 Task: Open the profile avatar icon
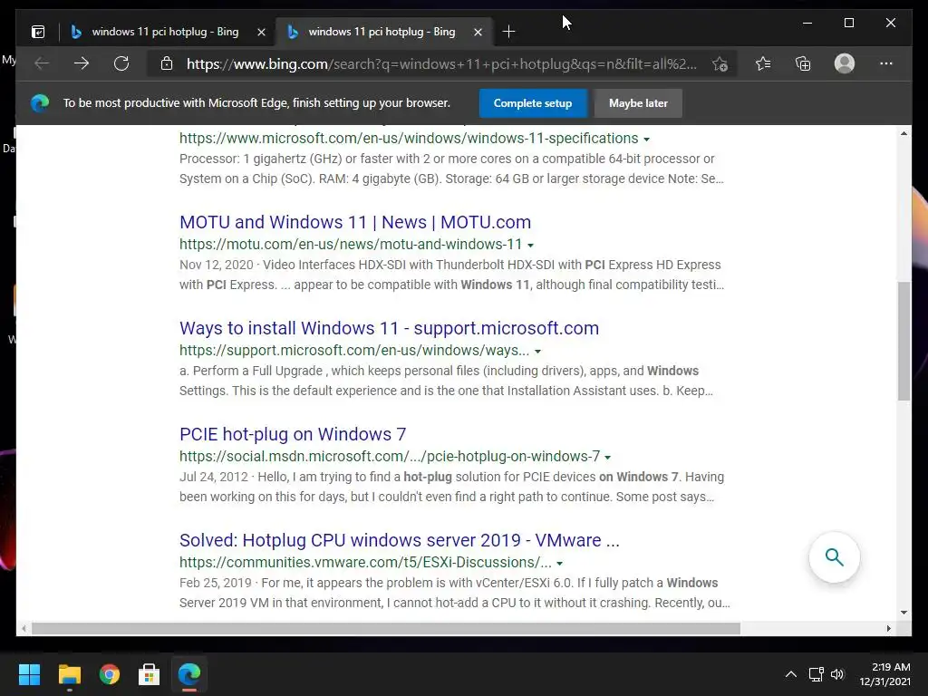[x=845, y=63]
